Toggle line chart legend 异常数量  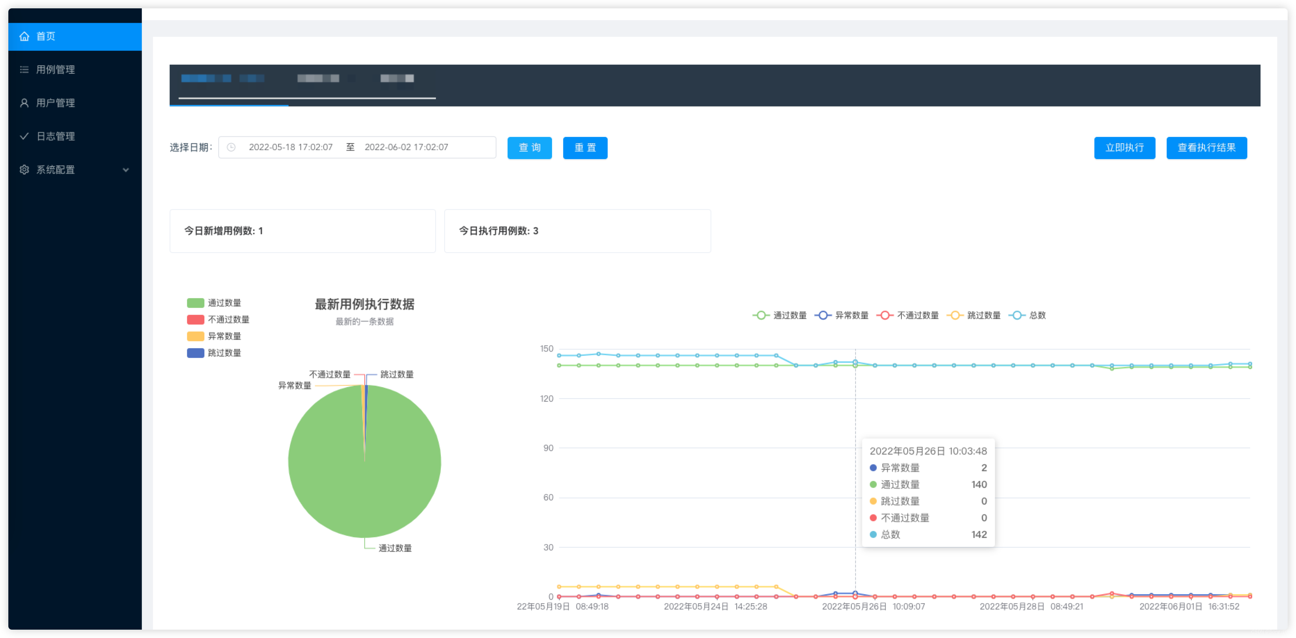(x=841, y=315)
